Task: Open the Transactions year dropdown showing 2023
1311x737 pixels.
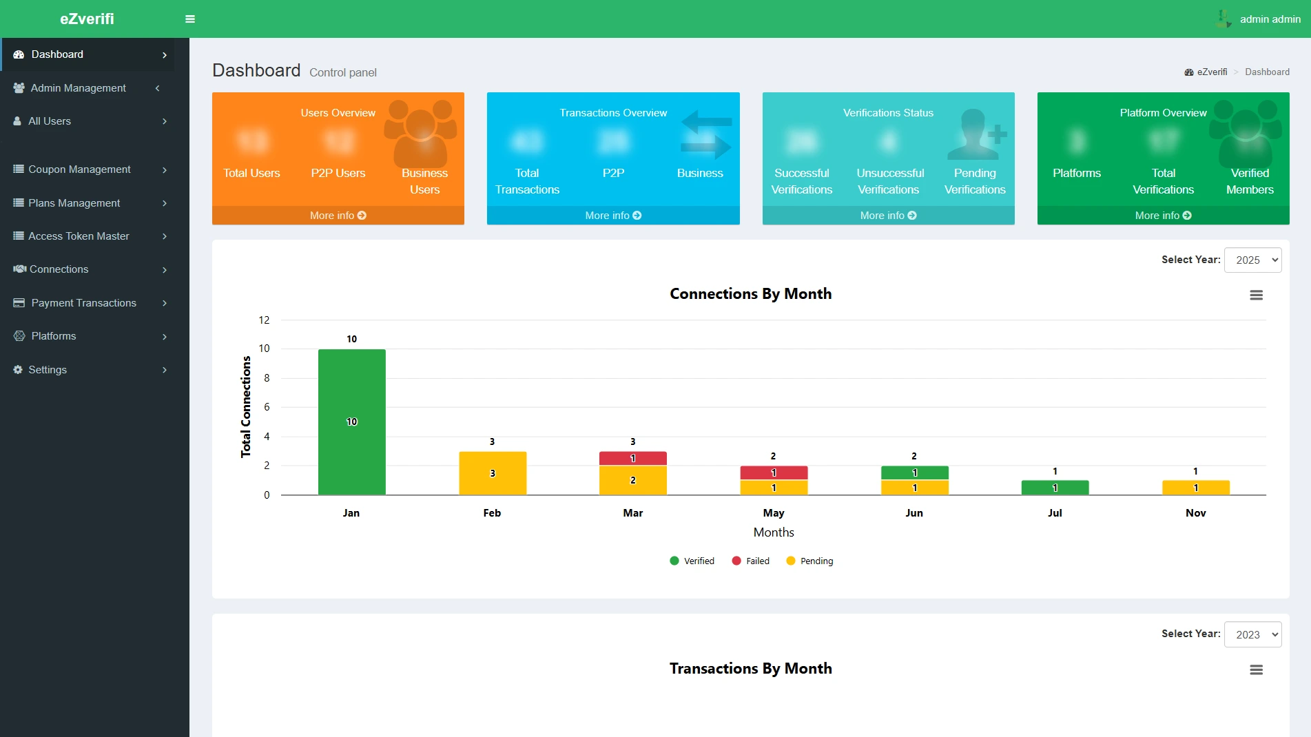Action: point(1252,635)
